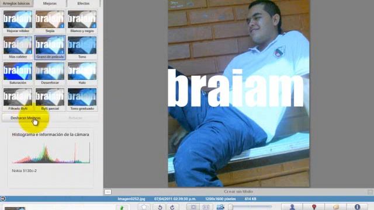Screen dimensions: 374x210
Task: Apply the Saturación effect
Action: 18,73
